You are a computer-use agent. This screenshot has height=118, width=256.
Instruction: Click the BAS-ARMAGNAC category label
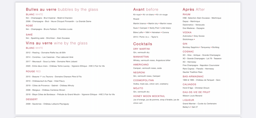193,76
